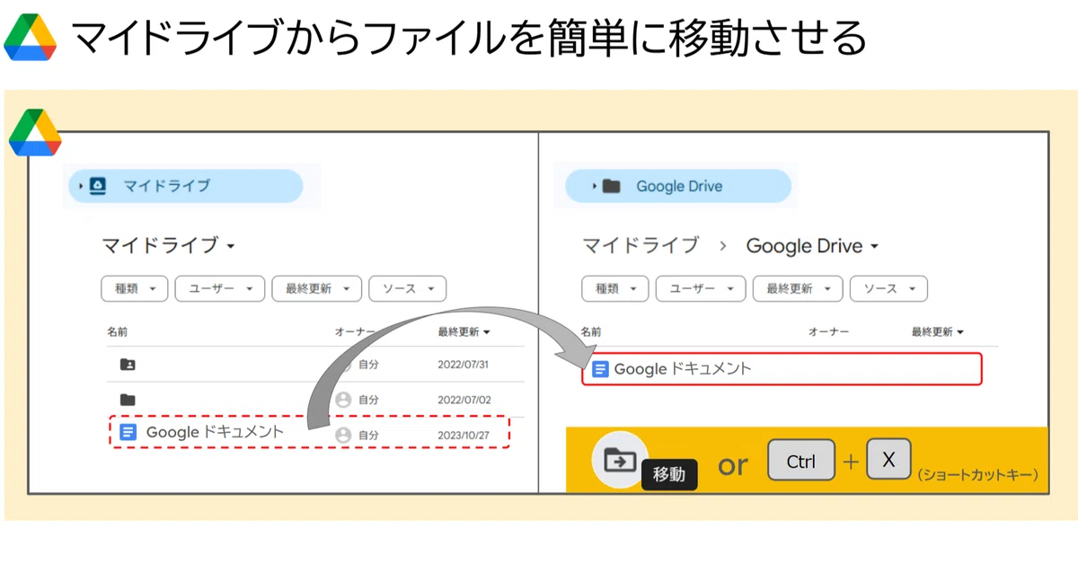Open the ユーザー filter in left pane
The height and width of the screenshot is (564, 1078).
[x=220, y=288]
